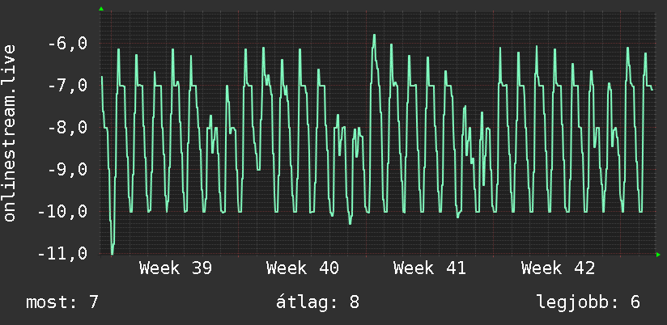Click the '-6,0' y-axis label

click(67, 44)
